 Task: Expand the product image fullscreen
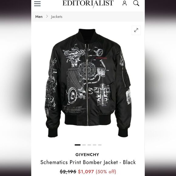pyautogui.click(x=136, y=30)
